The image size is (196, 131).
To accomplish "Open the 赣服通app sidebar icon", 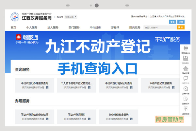I will (x=186, y=48).
